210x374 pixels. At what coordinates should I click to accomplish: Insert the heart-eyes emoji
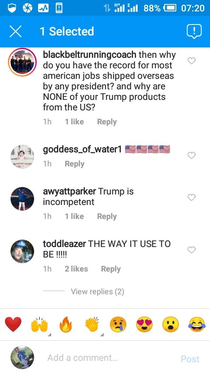(144, 325)
